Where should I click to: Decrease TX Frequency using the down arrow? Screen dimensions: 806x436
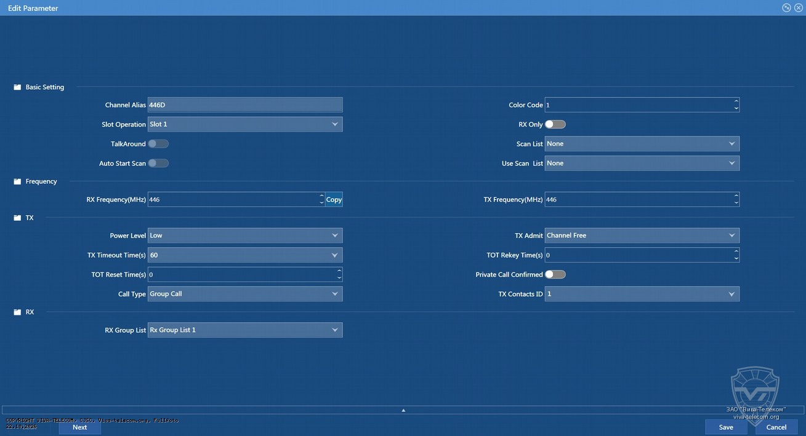tap(736, 204)
